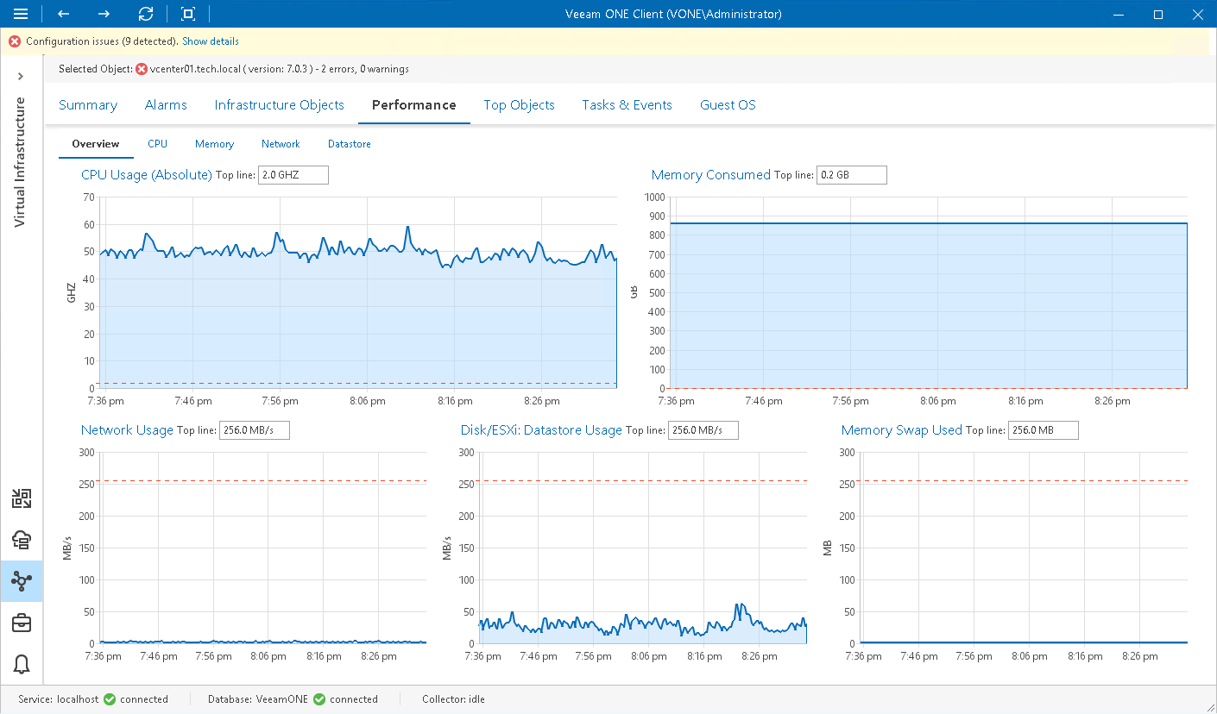This screenshot has width=1217, height=714.
Task: Open the Infrastructure Objects tab
Action: point(280,105)
